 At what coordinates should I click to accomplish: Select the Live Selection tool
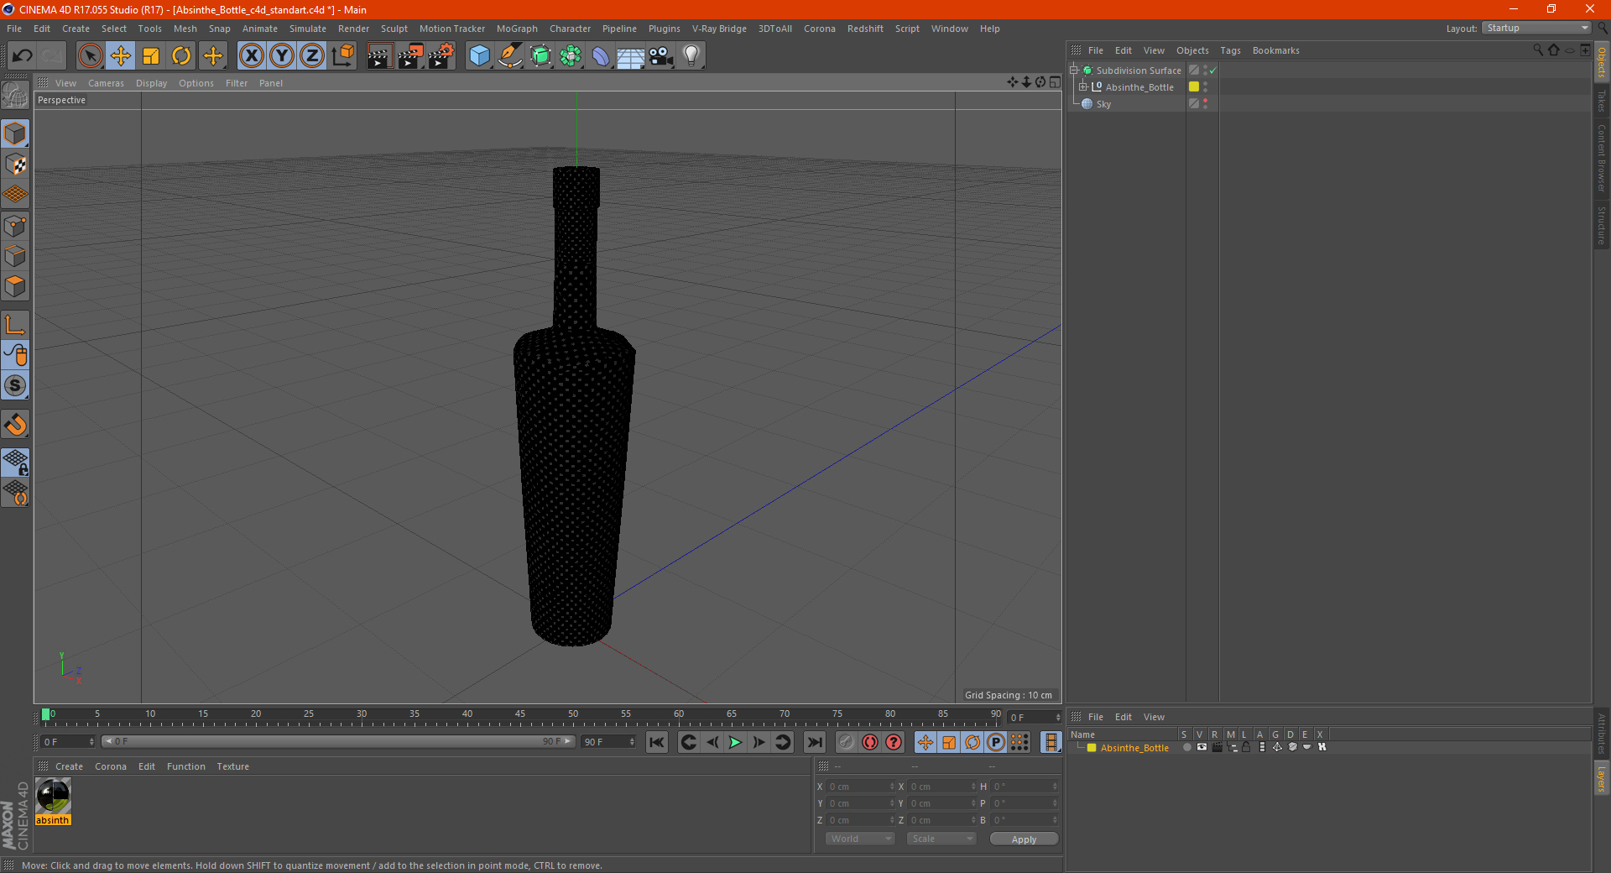[90, 56]
